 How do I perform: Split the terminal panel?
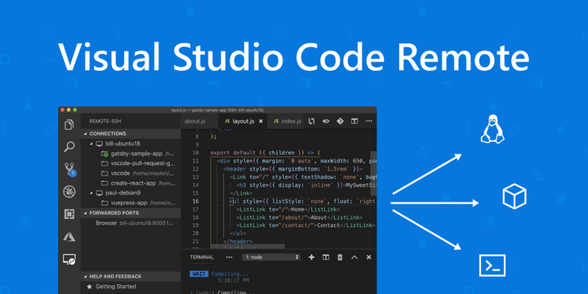pyautogui.click(x=326, y=257)
